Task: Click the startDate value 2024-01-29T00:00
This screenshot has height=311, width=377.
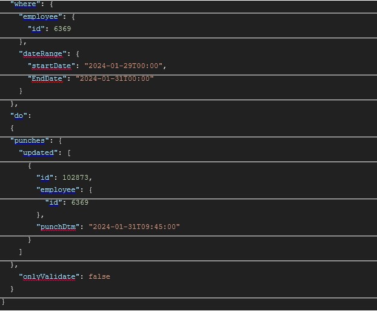Action: (125, 66)
